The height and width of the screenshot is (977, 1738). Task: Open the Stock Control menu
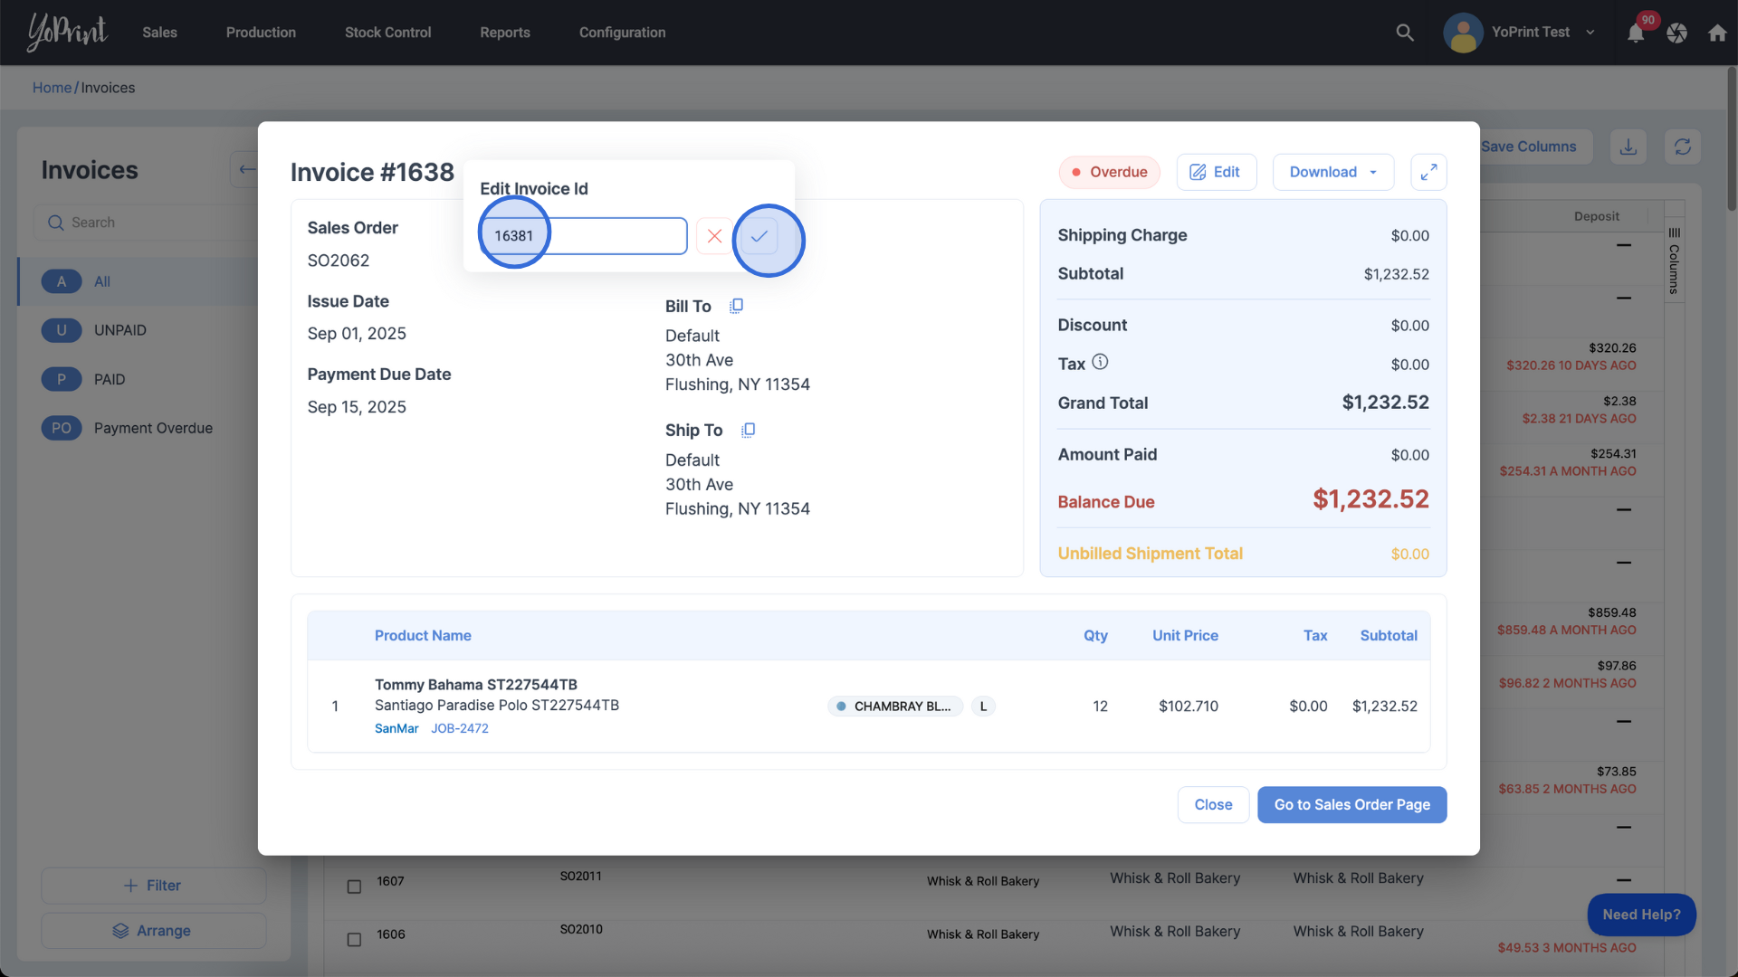click(387, 33)
